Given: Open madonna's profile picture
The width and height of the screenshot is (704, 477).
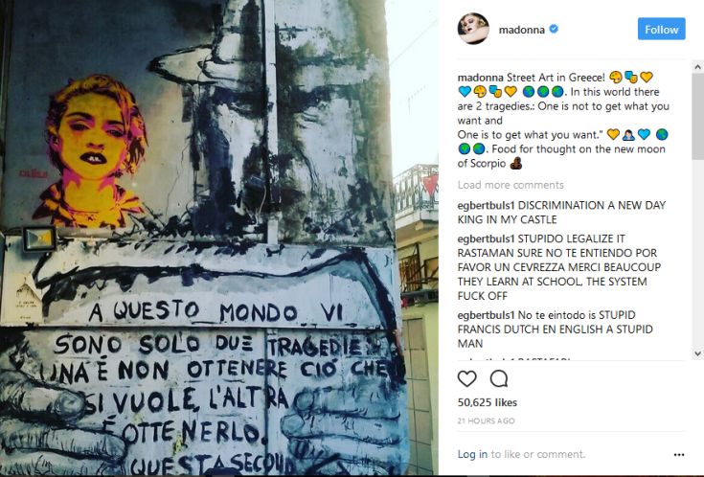Looking at the screenshot, I should tap(473, 29).
